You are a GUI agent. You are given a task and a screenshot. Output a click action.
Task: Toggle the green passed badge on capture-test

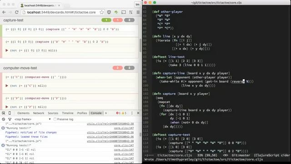(x=106, y=20)
